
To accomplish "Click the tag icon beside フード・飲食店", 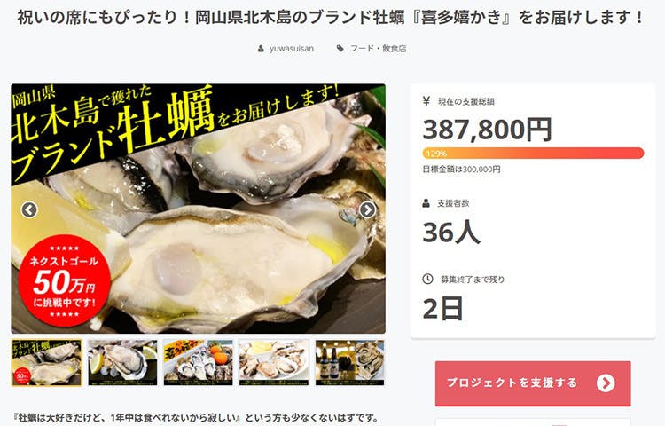I will click(x=340, y=49).
